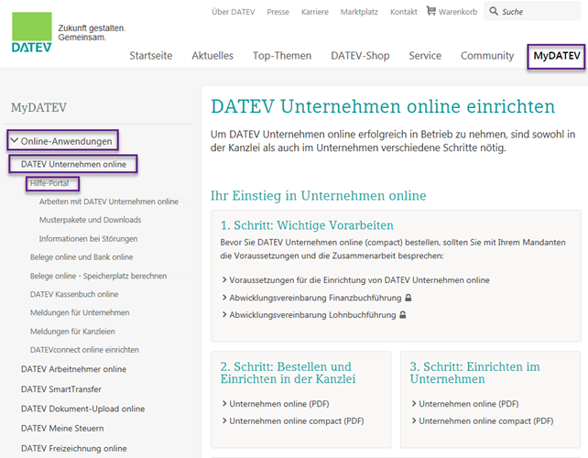This screenshot has height=458, width=588.
Task: Click heading 3. Schritt: Einrichten im Unternehmen
Action: coord(474,373)
